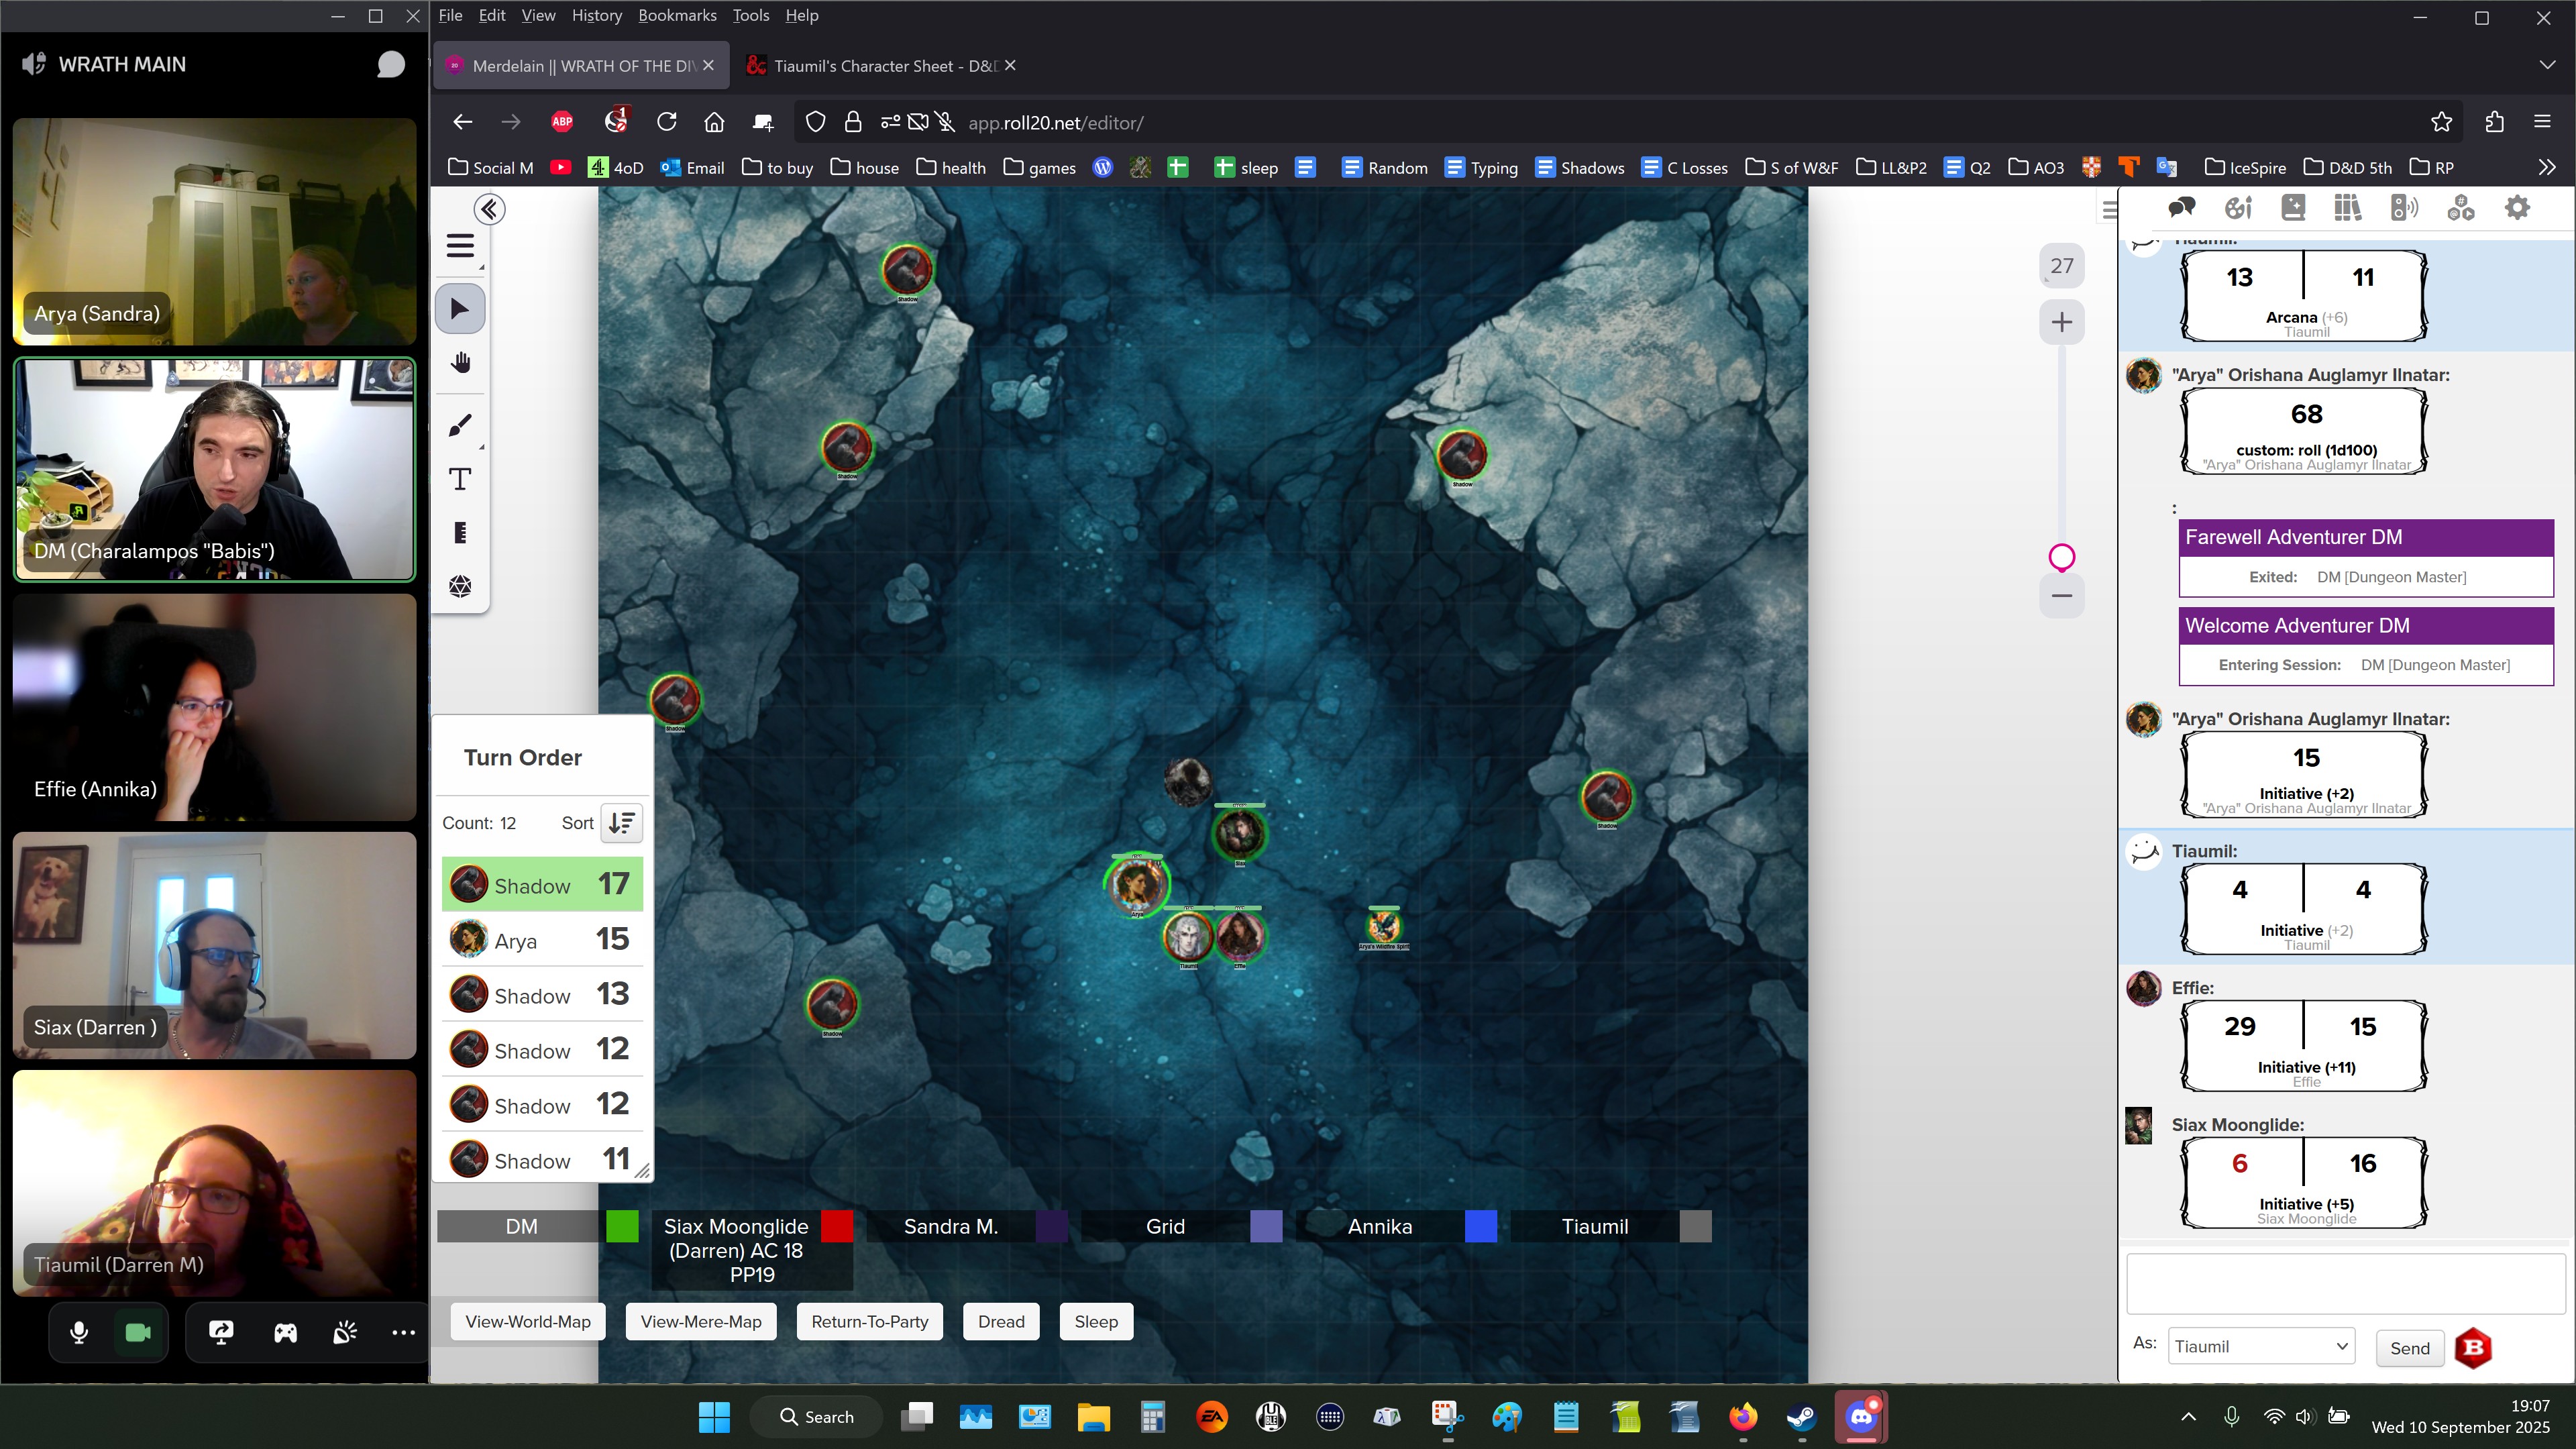Mute the microphone in call
This screenshot has width=2576, height=1449.
pyautogui.click(x=79, y=1332)
